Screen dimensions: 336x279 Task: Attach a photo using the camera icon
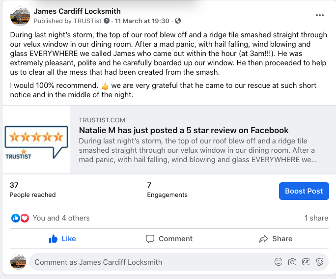[292, 262]
